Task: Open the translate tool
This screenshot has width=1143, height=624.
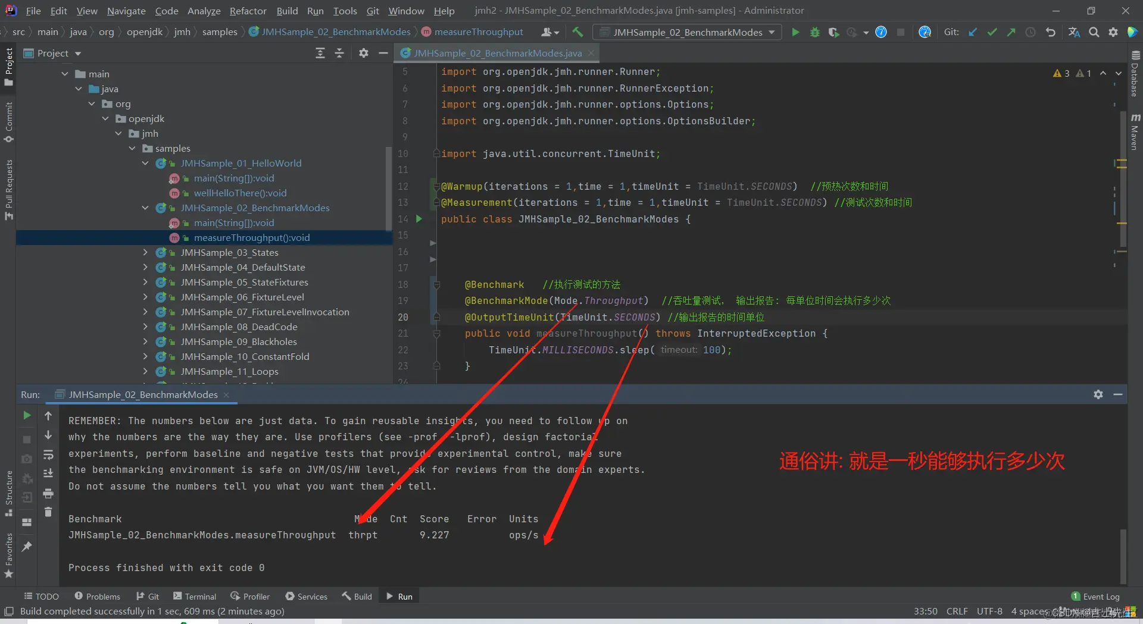Action: pos(1074,32)
